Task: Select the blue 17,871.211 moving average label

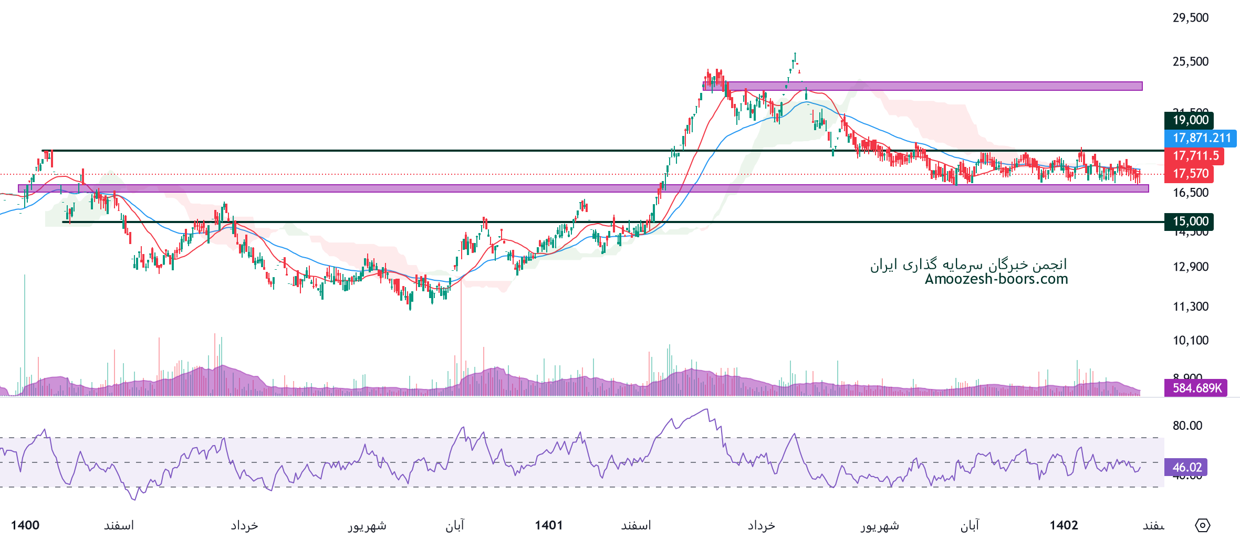Action: pos(1201,138)
